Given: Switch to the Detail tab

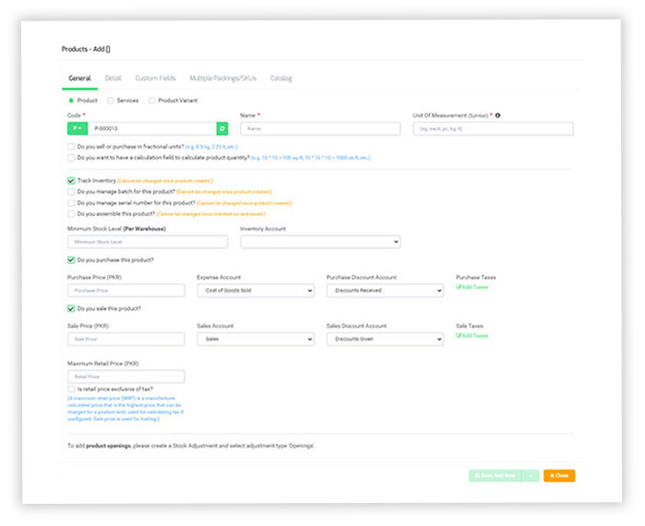Looking at the screenshot, I should click(113, 78).
